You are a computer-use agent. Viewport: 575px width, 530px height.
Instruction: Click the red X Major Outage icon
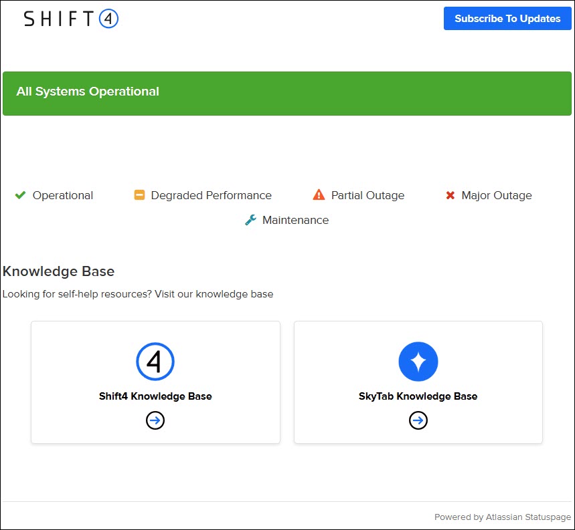click(450, 195)
